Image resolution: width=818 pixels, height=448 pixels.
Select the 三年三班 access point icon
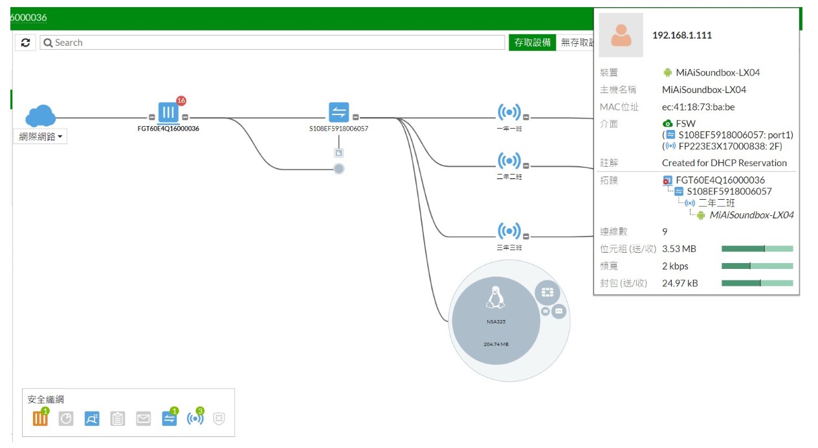[509, 231]
